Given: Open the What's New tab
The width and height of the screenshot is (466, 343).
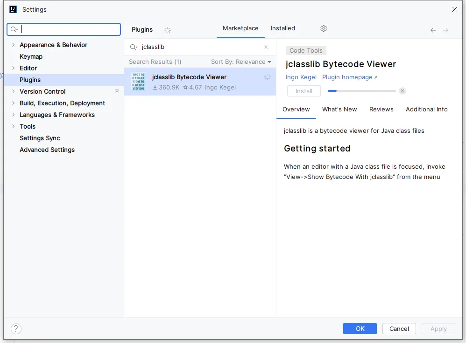Looking at the screenshot, I should pos(339,109).
